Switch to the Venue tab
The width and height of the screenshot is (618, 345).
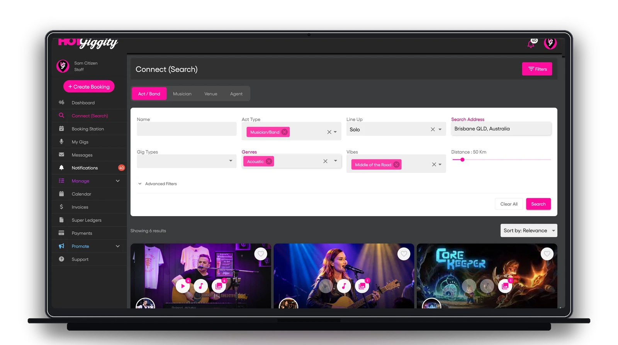(x=211, y=94)
